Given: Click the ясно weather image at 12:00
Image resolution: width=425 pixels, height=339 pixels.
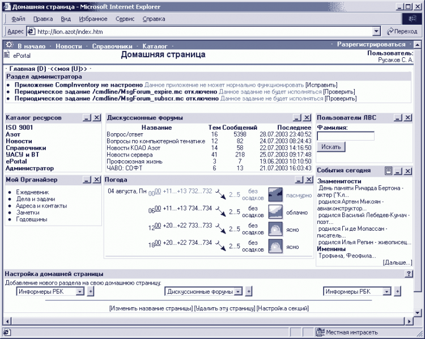Looking at the screenshot, I should 275,229.
